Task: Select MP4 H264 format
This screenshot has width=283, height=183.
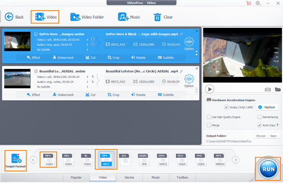Action: tap(49, 160)
